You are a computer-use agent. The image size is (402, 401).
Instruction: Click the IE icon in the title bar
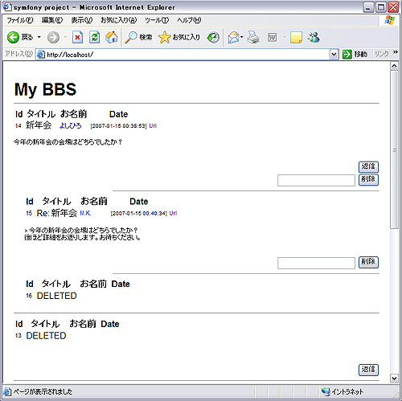click(x=7, y=7)
